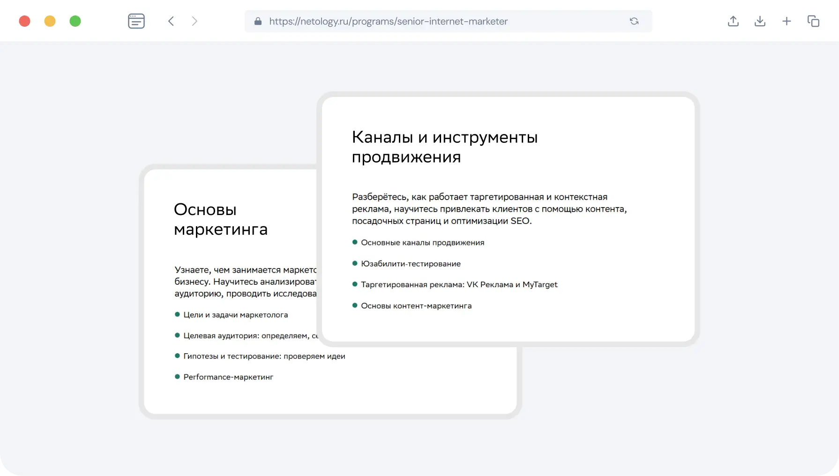Go back using the left chevron
The image size is (839, 476).
pyautogui.click(x=171, y=21)
